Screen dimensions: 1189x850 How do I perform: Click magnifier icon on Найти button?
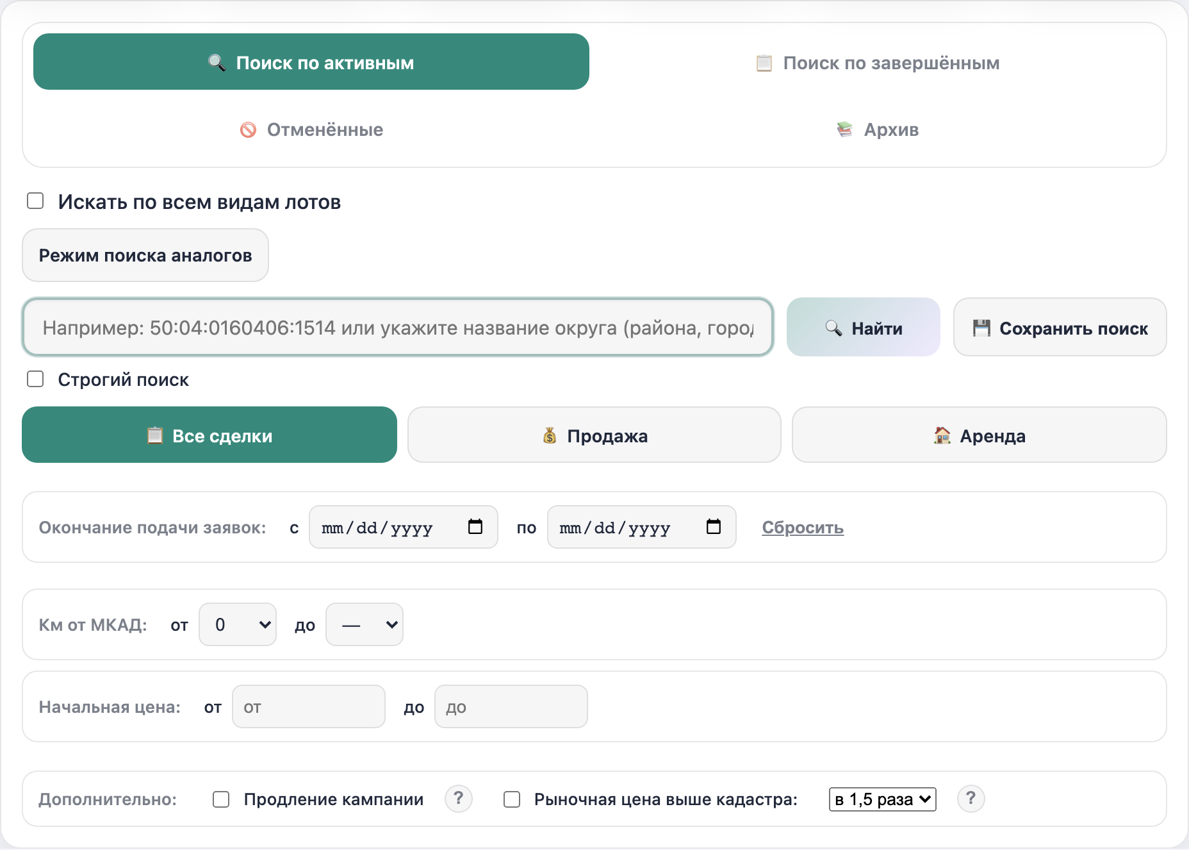click(833, 328)
